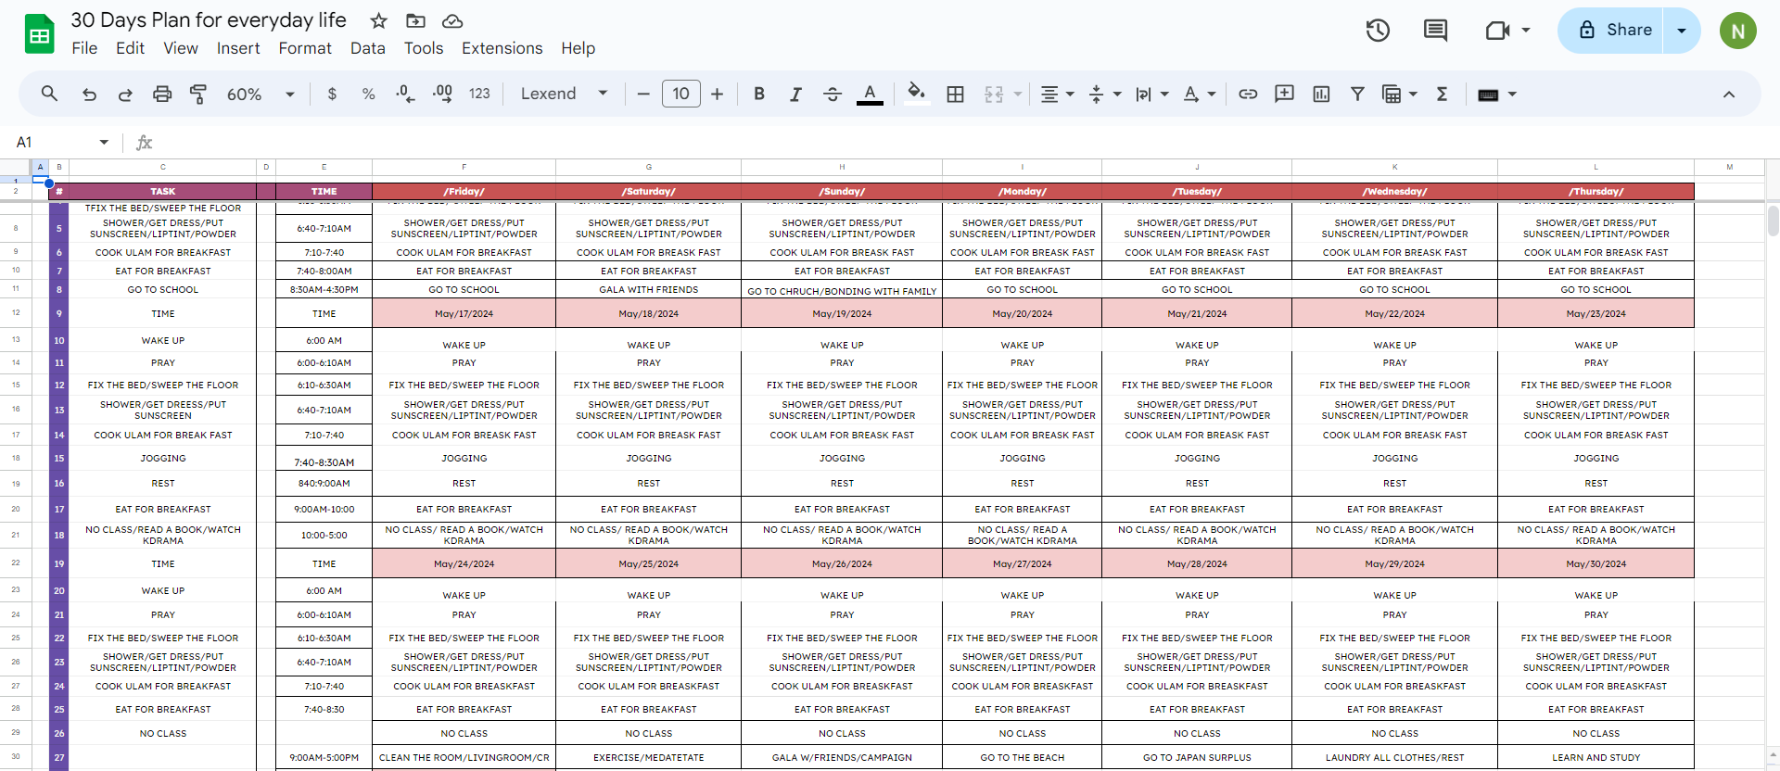Star this spreadsheet document

(x=378, y=20)
